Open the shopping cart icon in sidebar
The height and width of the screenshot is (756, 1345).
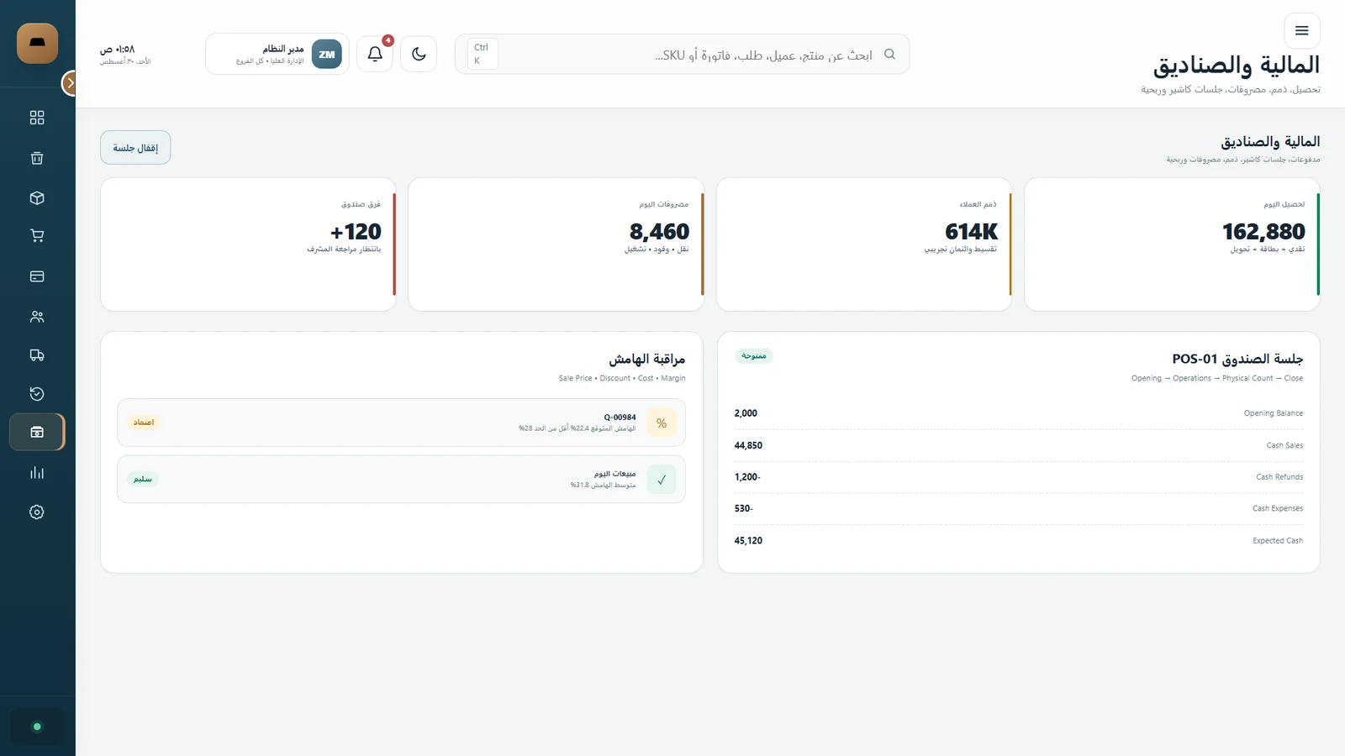pyautogui.click(x=37, y=236)
